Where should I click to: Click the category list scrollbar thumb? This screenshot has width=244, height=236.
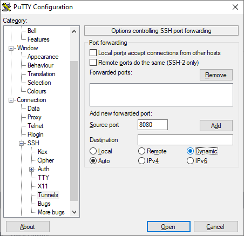pos(74,131)
